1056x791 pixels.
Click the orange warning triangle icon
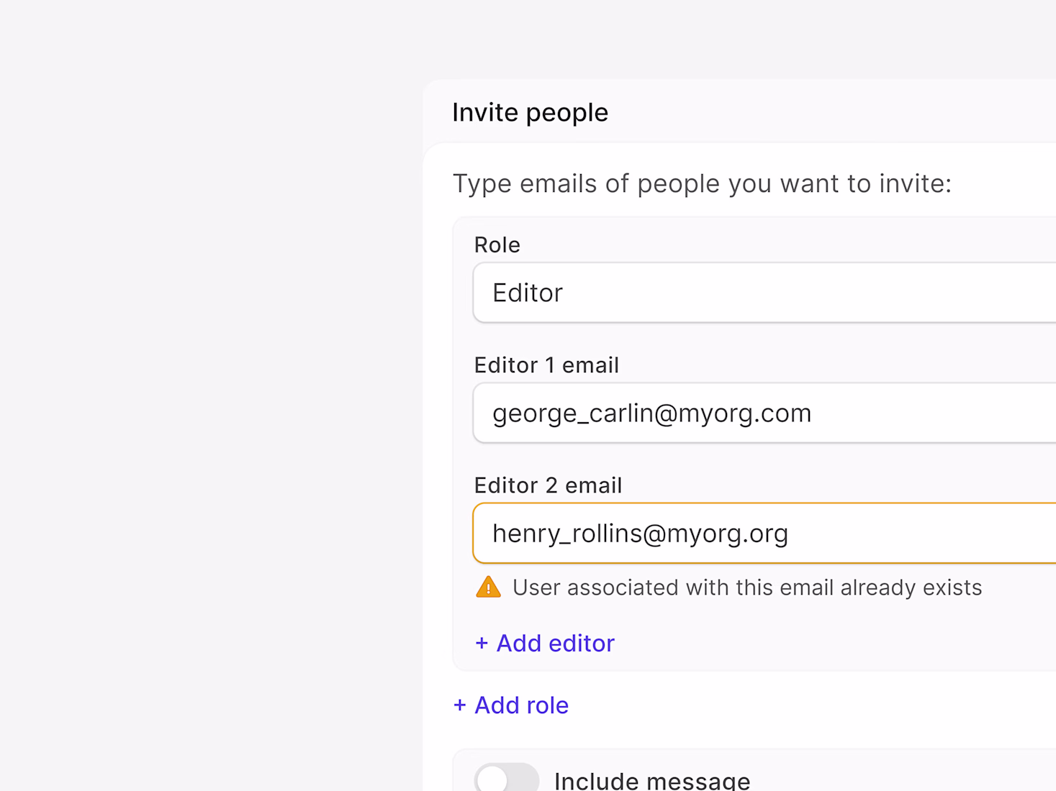click(x=488, y=587)
